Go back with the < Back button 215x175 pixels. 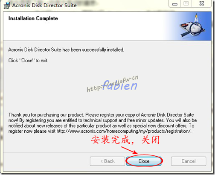coord(107,161)
